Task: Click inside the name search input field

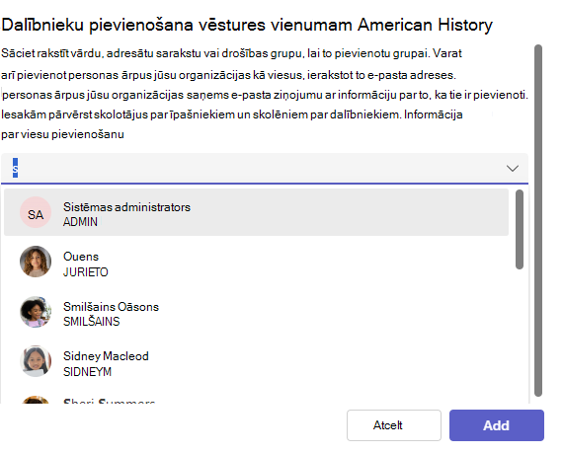Action: click(251, 169)
